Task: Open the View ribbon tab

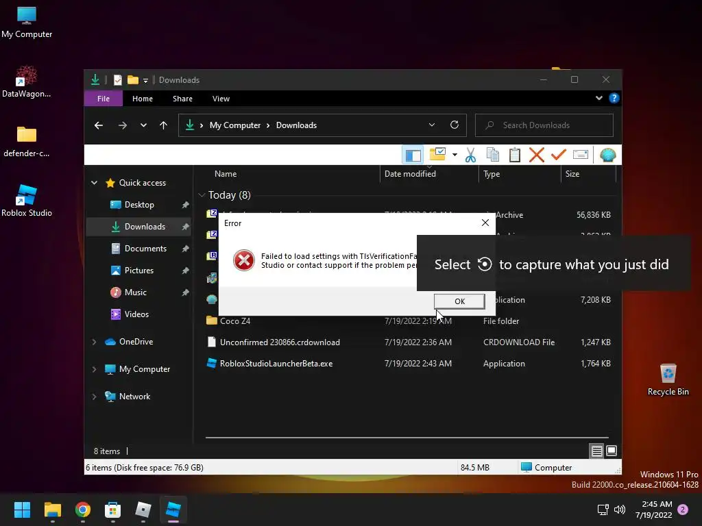Action: click(221, 99)
